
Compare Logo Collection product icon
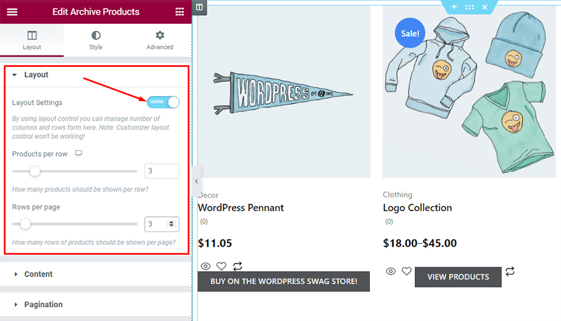pyautogui.click(x=510, y=271)
